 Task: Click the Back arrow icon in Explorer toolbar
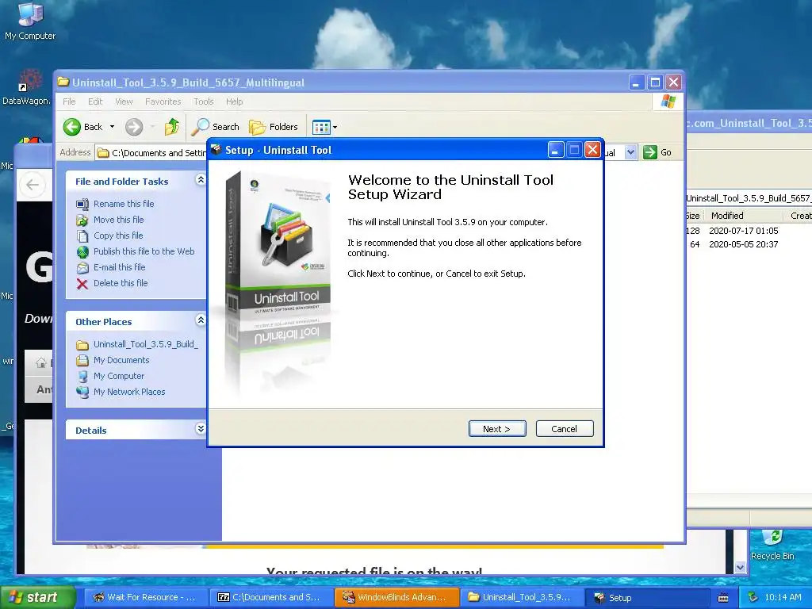[x=72, y=127]
